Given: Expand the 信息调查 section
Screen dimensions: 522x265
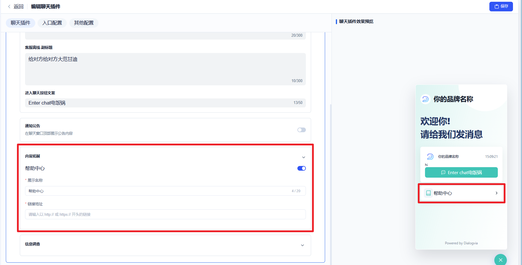Looking at the screenshot, I should 302,245.
